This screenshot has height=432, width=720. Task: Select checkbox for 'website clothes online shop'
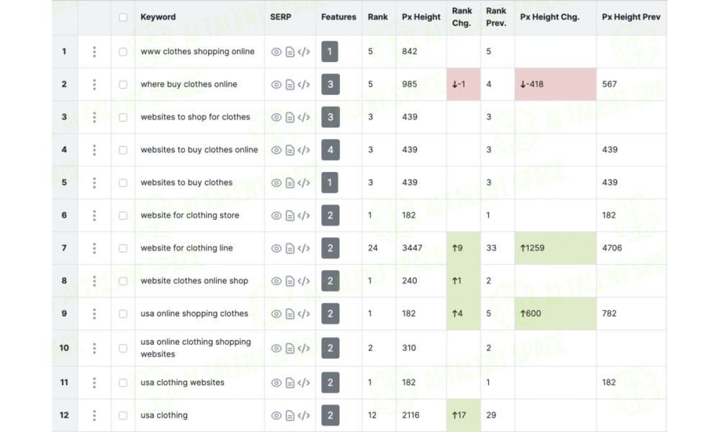pyautogui.click(x=123, y=281)
